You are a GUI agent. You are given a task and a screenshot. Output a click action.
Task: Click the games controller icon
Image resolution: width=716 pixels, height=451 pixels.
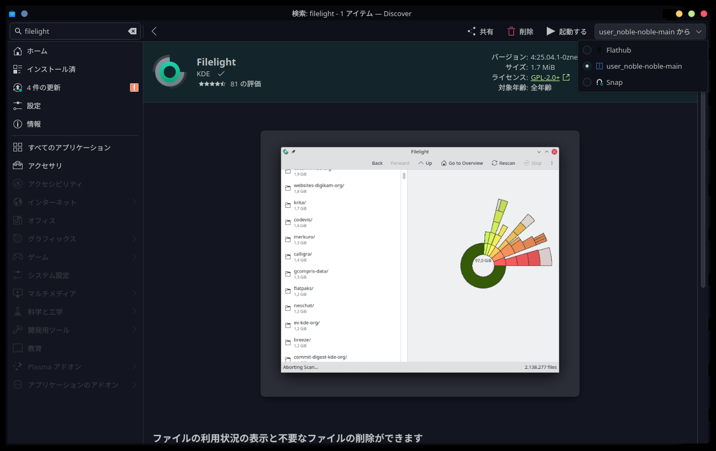pyautogui.click(x=18, y=257)
